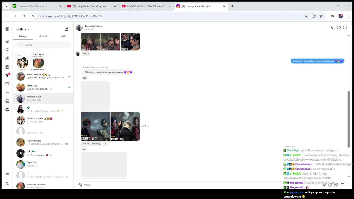Open conversation information icon

(x=345, y=28)
